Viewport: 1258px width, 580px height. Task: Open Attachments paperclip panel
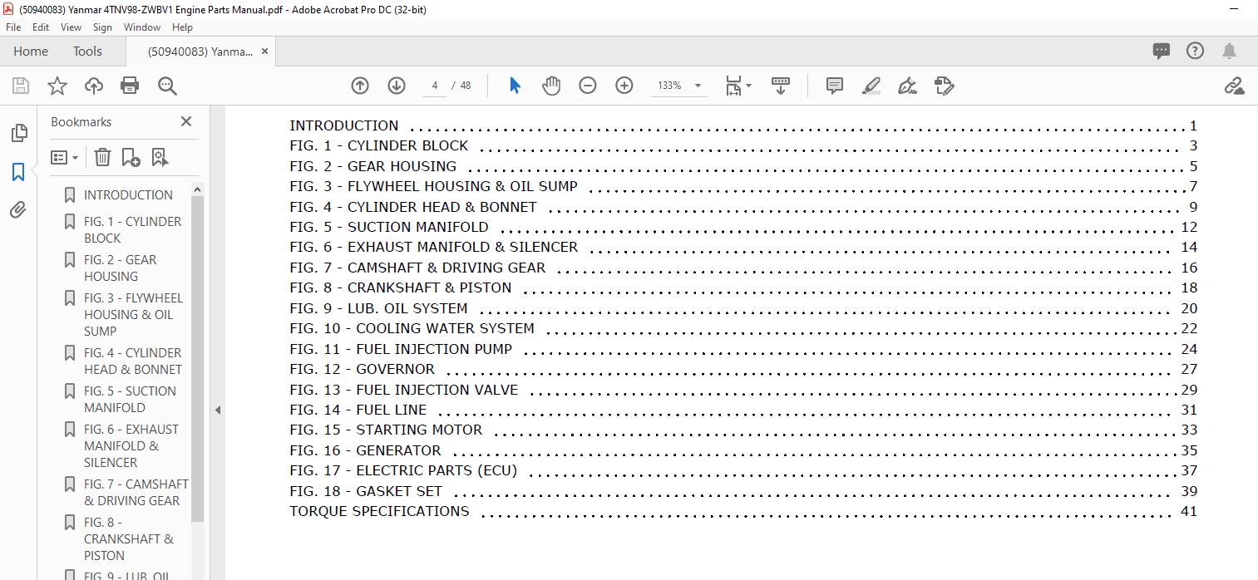point(18,209)
